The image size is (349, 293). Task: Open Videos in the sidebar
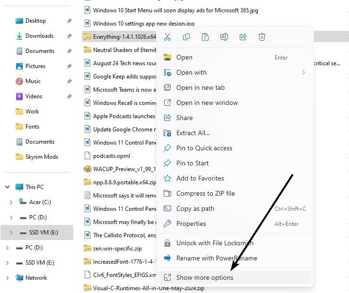(x=34, y=96)
